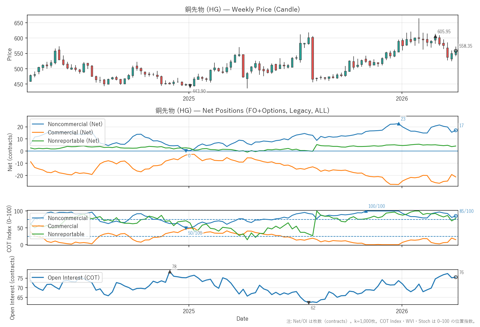
Task: Click the Nonreportable (Net) legend entry
Action: coord(73,141)
